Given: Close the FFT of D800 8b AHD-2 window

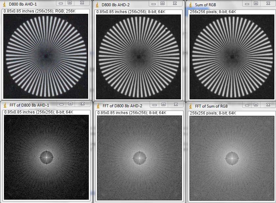Looking at the screenshot, I should coord(175,105).
